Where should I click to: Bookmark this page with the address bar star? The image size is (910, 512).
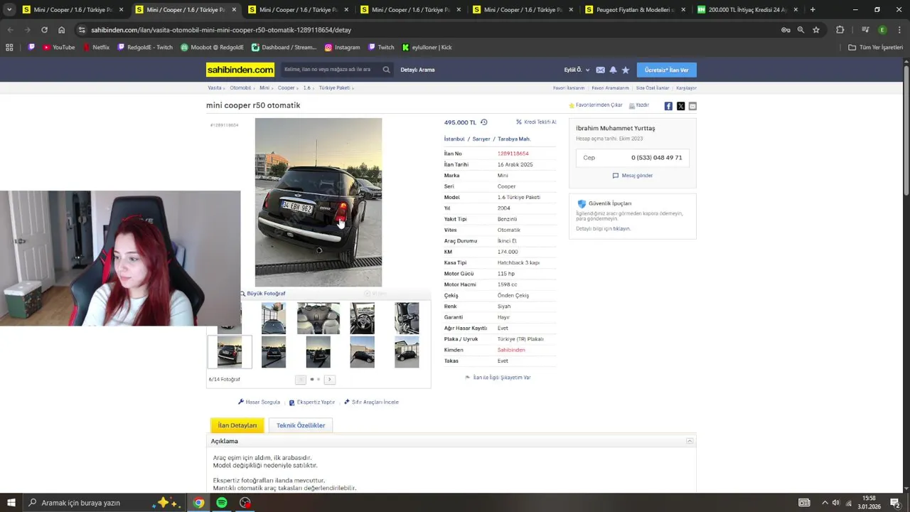(x=816, y=30)
